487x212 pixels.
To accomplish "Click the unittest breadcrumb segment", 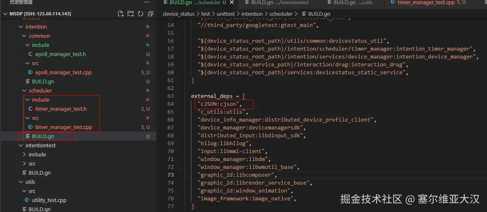I will coord(226,14).
